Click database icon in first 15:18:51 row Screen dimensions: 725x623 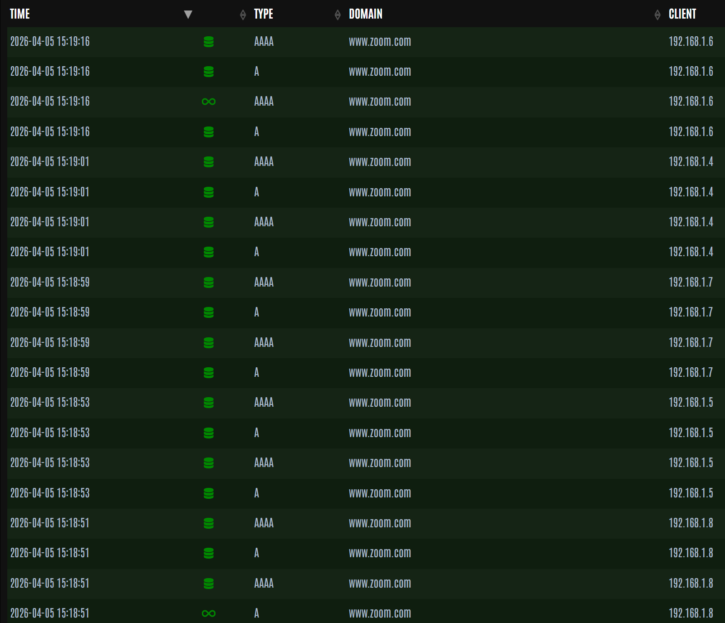(209, 523)
